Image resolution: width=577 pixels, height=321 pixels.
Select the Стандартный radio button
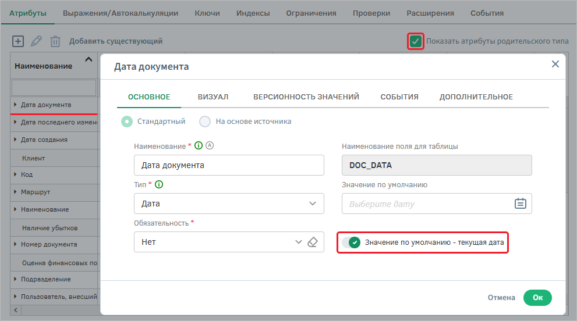pyautogui.click(x=127, y=122)
